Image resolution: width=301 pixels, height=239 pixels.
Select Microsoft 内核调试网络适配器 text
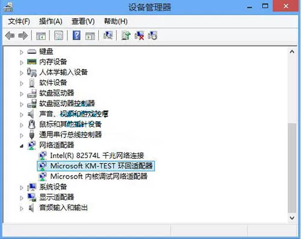tap(99, 176)
